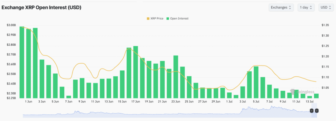Screen dimensions: 336x121
Task: Click the tallest bar before 1 Jun
Action: [x=22, y=62]
